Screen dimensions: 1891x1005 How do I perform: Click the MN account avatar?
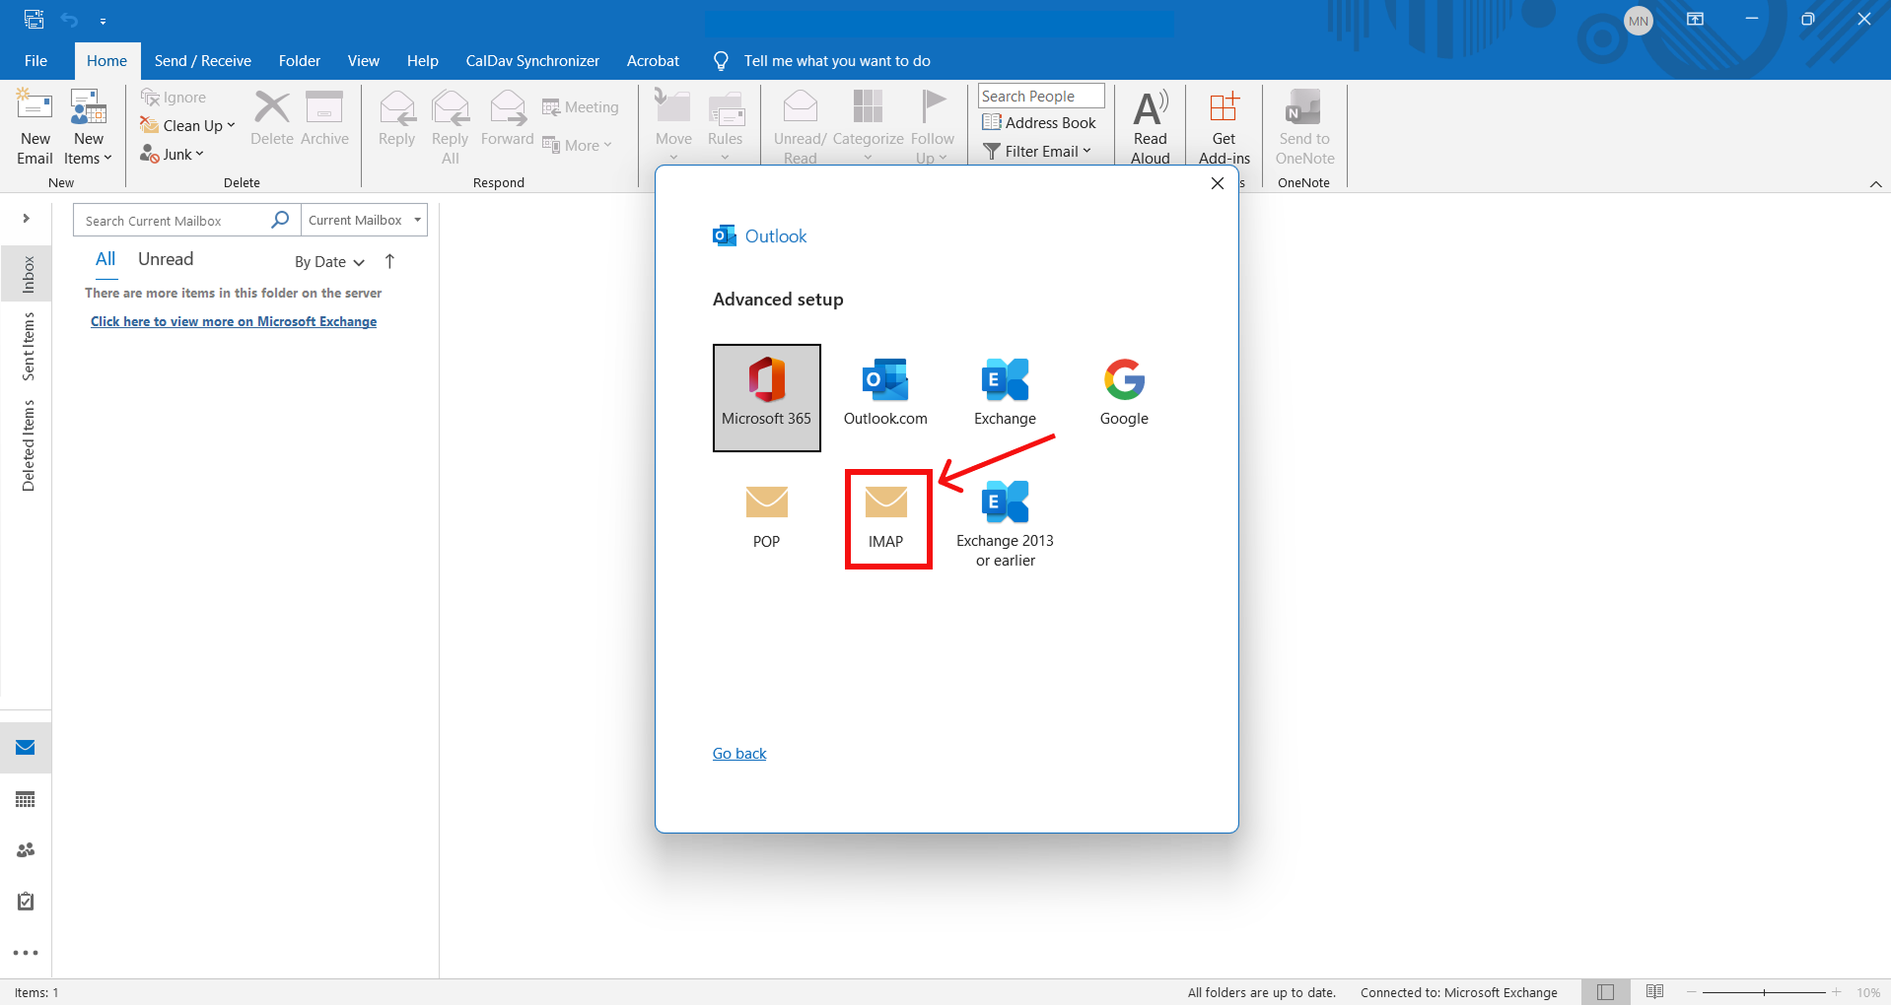(1639, 21)
